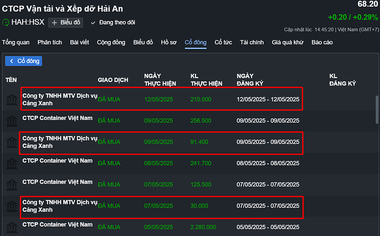Click the checkmark icon before Đang theo dõi
Screen dimensions: 380x236
(x=93, y=23)
